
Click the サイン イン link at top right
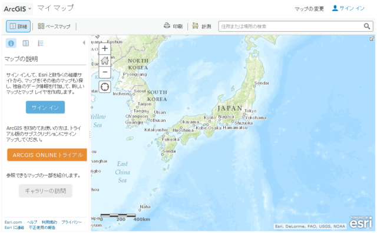[x=348, y=8]
